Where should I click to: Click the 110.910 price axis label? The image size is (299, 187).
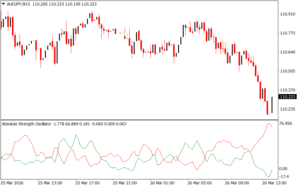(287, 14)
